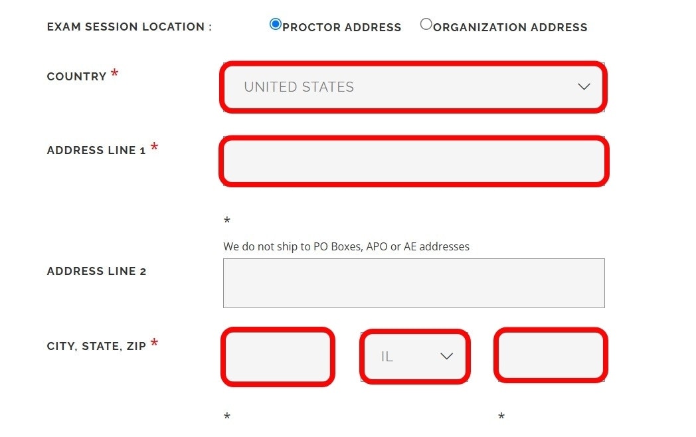Click the Proctor Address label text
This screenshot has height=437, width=696.
point(341,28)
